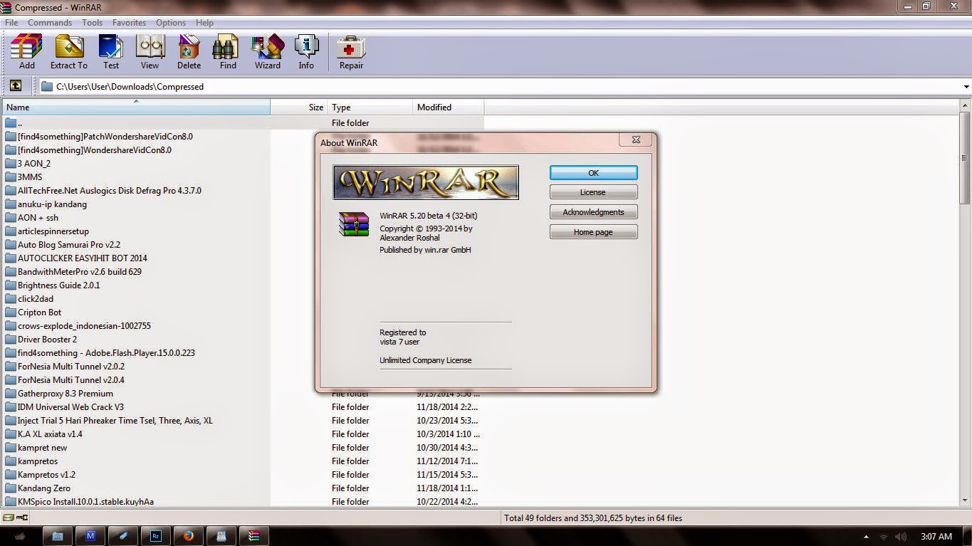Open the Help menu
972x546 pixels.
pos(204,23)
